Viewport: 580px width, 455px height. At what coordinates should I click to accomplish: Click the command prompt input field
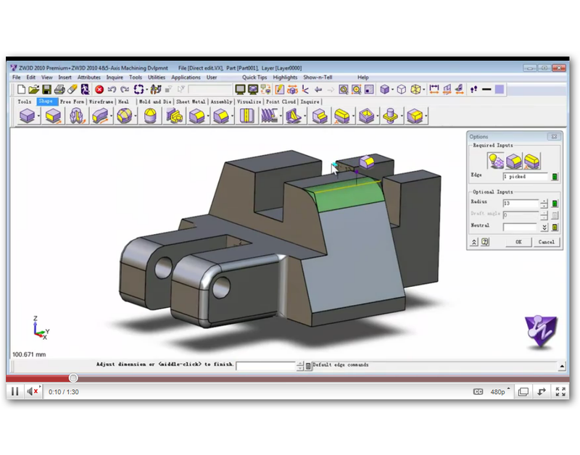[x=266, y=366]
